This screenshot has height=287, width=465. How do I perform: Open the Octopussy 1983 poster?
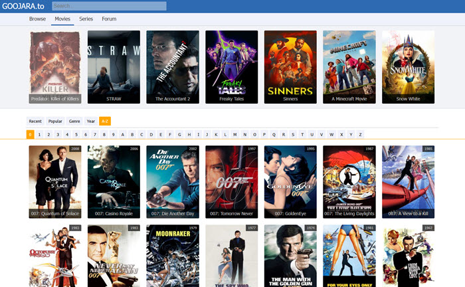(55, 256)
